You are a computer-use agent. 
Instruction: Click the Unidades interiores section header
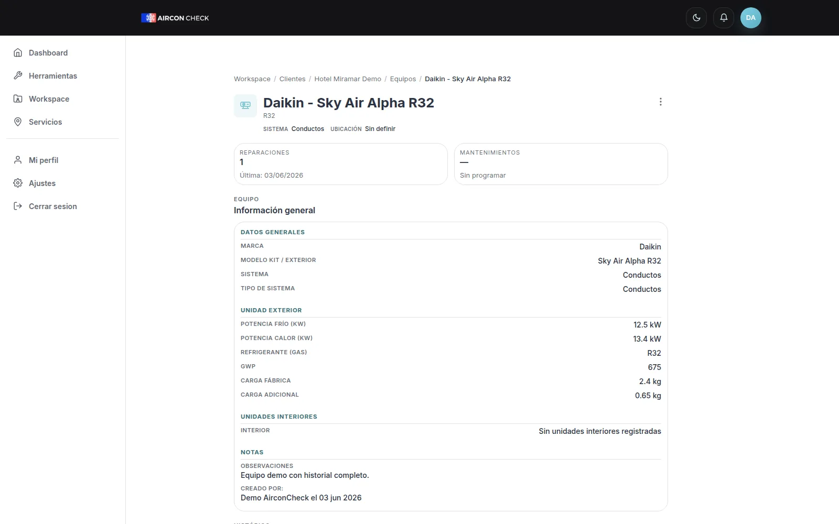(x=279, y=417)
